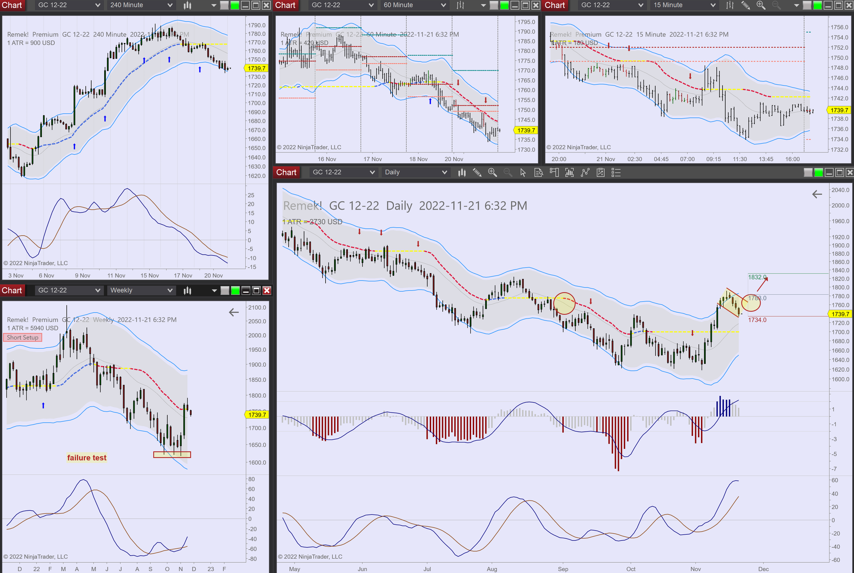Toggle gray link button in 240 Minute chart
854x573 pixels.
click(x=224, y=5)
